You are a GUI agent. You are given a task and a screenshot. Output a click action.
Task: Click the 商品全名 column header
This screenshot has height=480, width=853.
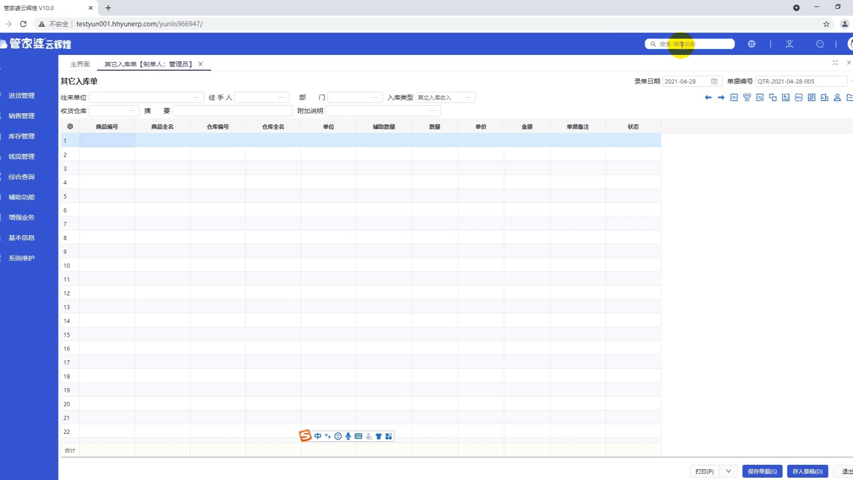pyautogui.click(x=162, y=126)
